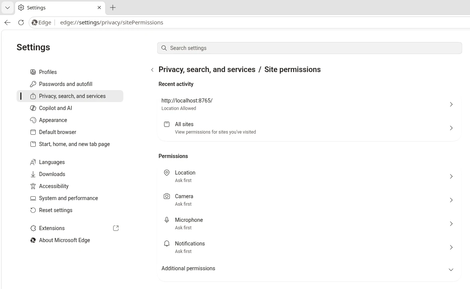Open Passwords and autofill section
The image size is (470, 289).
pyautogui.click(x=70, y=84)
